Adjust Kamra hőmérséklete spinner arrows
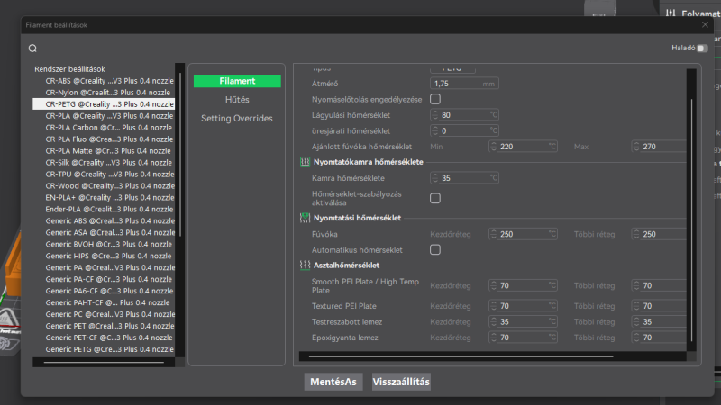 pos(435,178)
